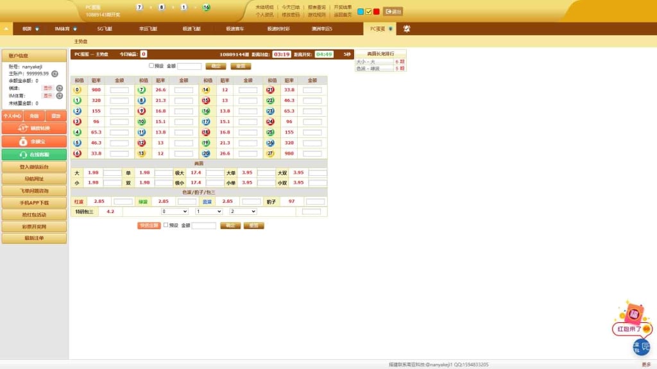Image resolution: width=657 pixels, height=369 pixels.
Task: Click the bell notification icon in nav bar
Action: (x=406, y=28)
